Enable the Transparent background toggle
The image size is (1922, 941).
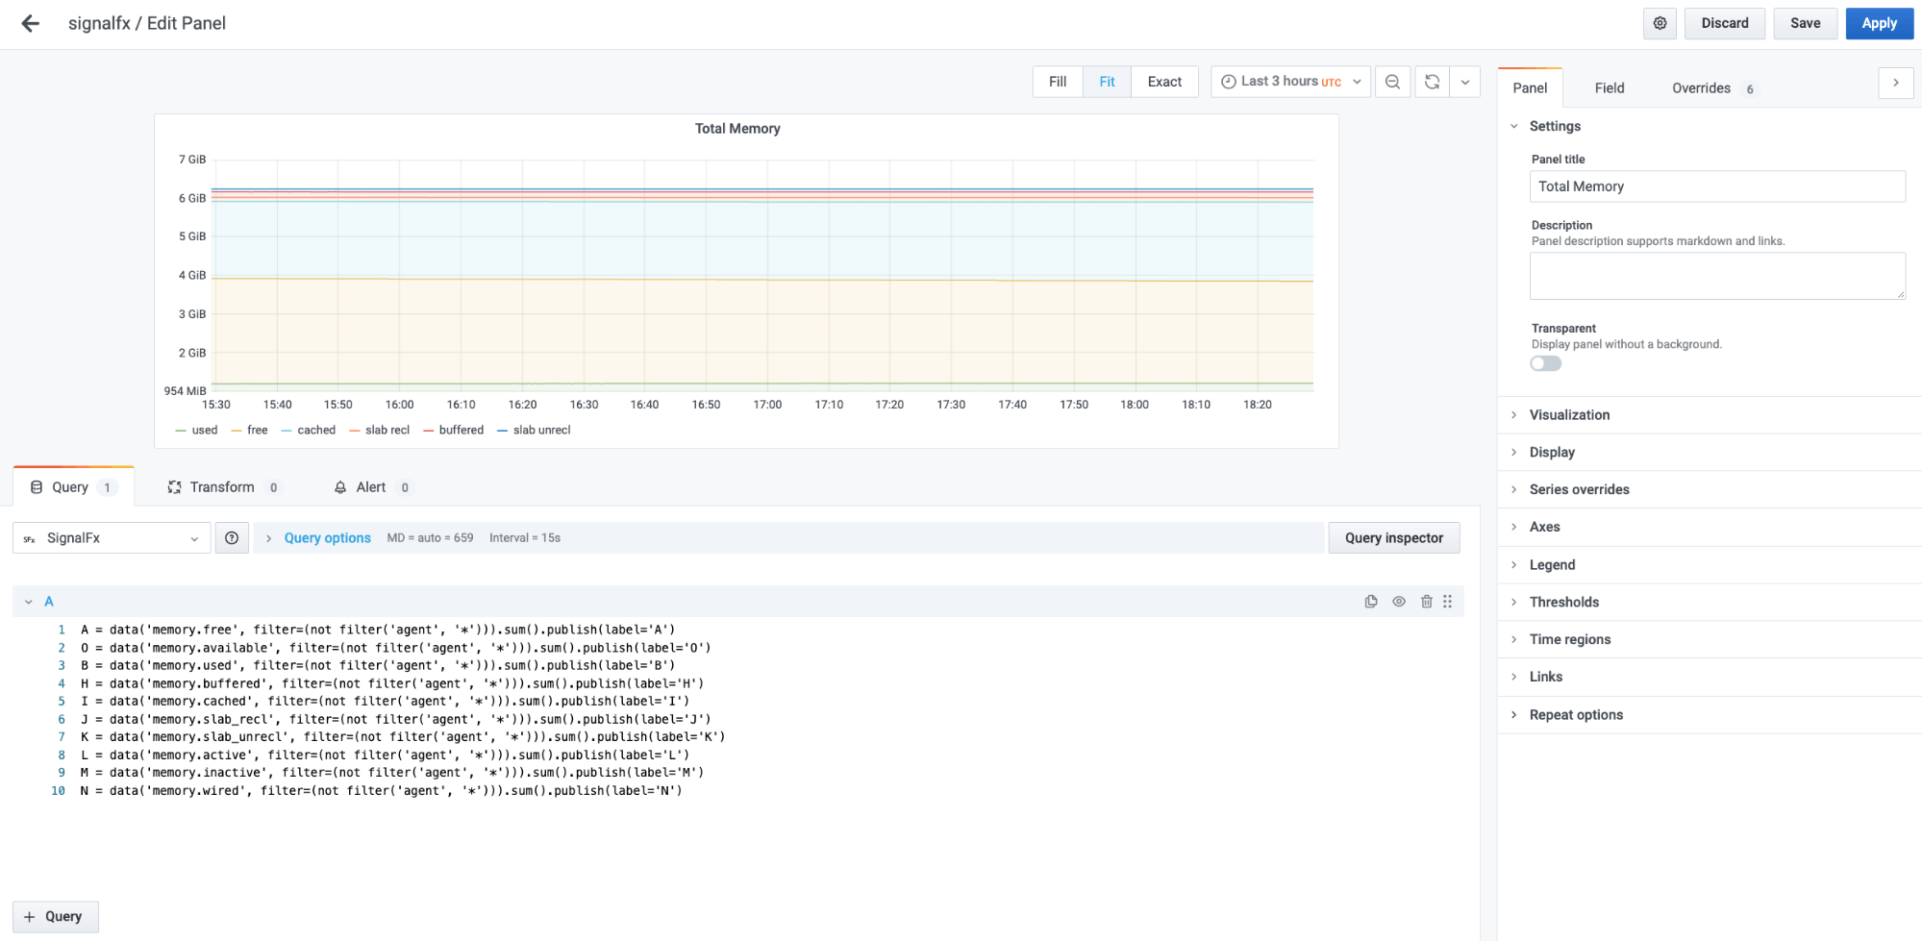[1545, 362]
